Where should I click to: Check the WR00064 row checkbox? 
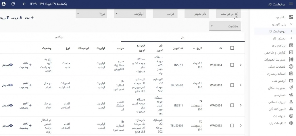(x=232, y=65)
